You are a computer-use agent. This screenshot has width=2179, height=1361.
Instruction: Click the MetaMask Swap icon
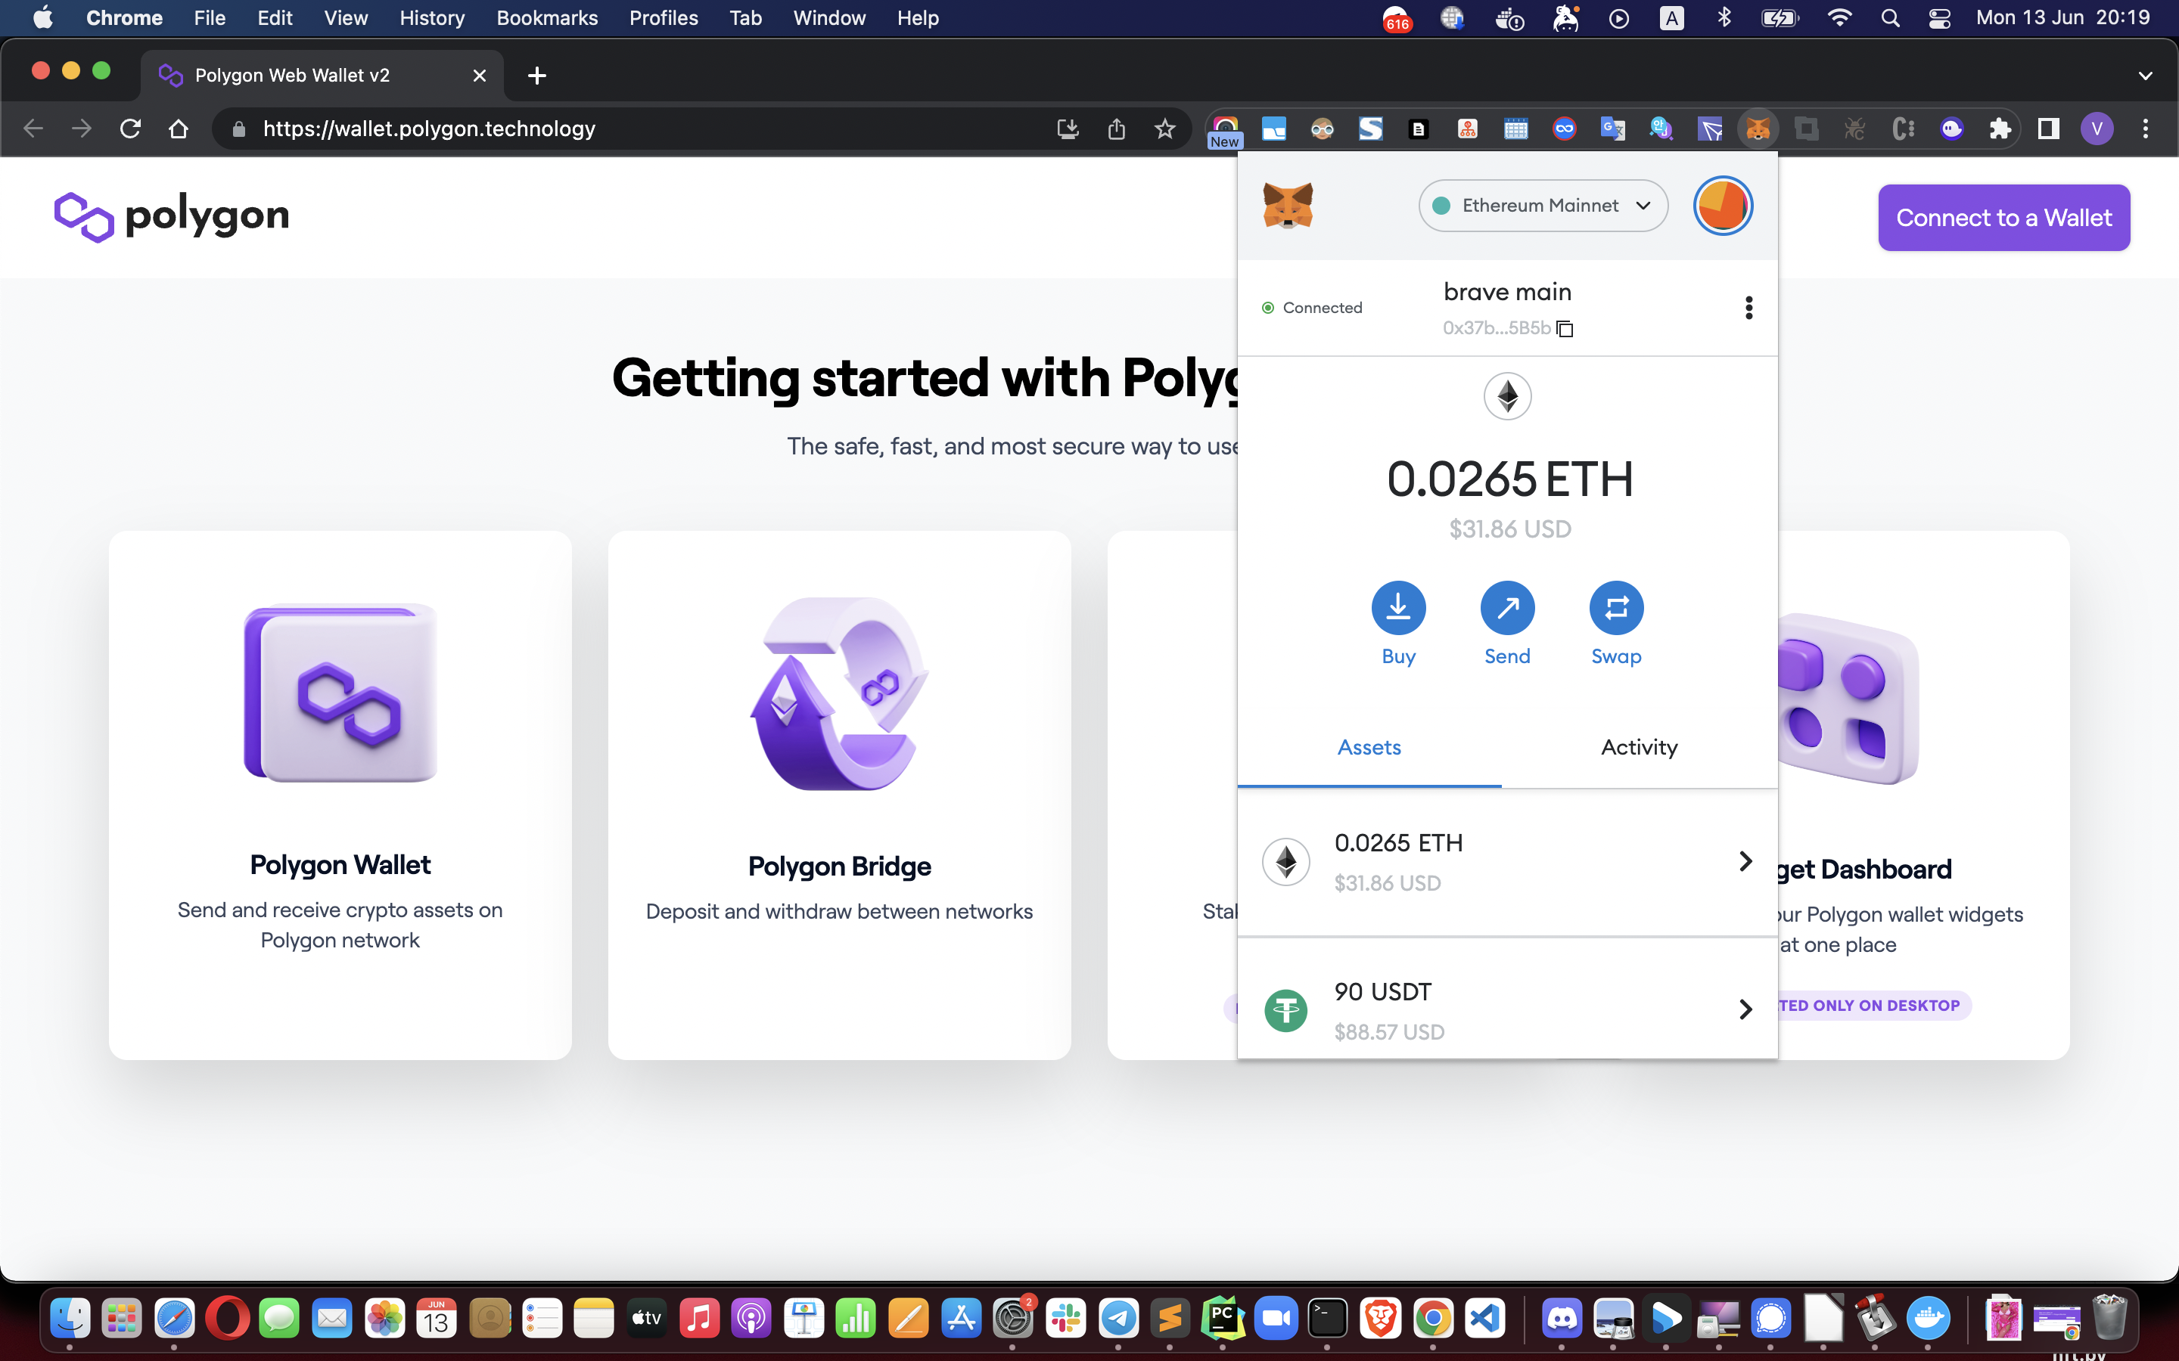1615,608
